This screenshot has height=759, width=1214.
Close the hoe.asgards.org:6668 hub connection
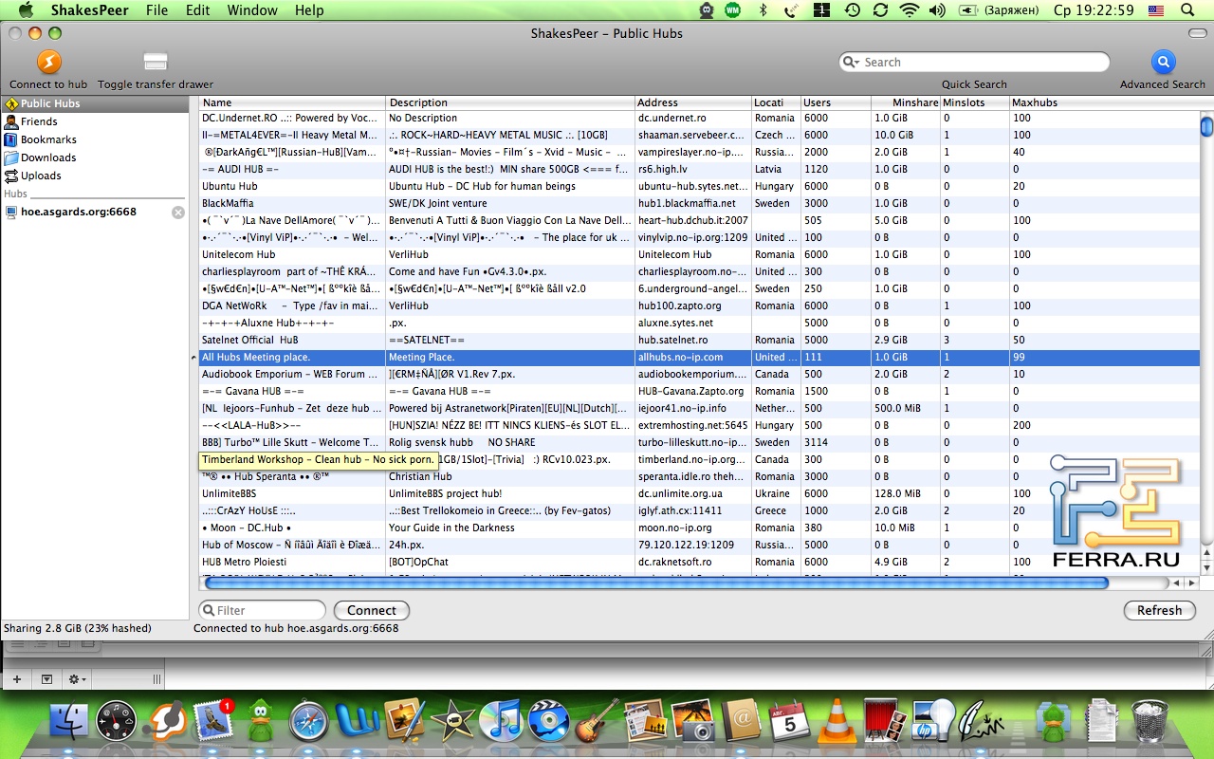pyautogui.click(x=177, y=213)
